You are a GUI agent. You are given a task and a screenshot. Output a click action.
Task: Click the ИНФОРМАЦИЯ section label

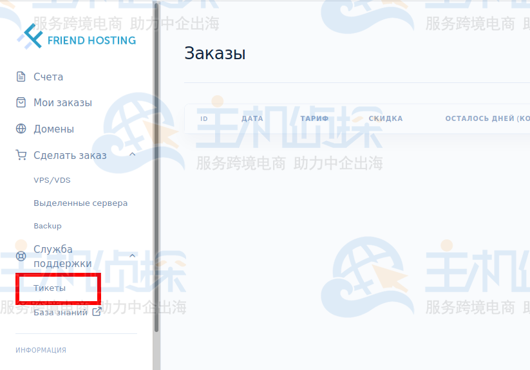41,350
